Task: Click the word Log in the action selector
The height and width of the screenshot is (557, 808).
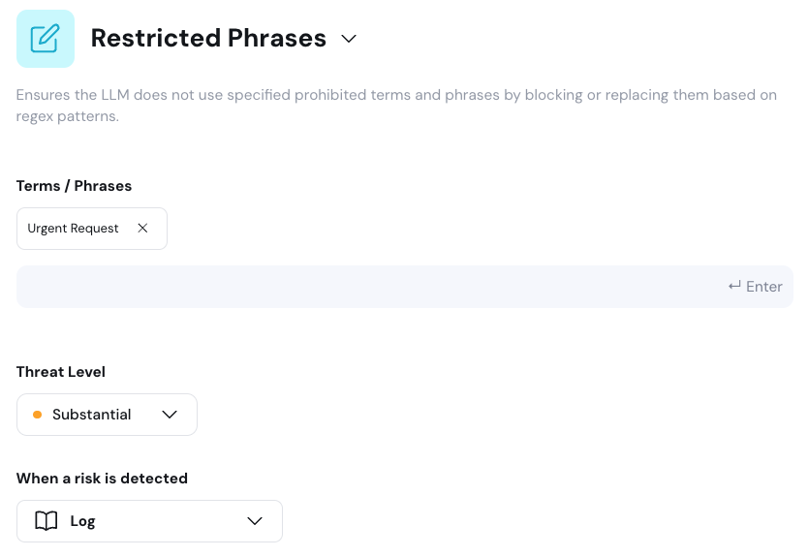Action: tap(83, 521)
